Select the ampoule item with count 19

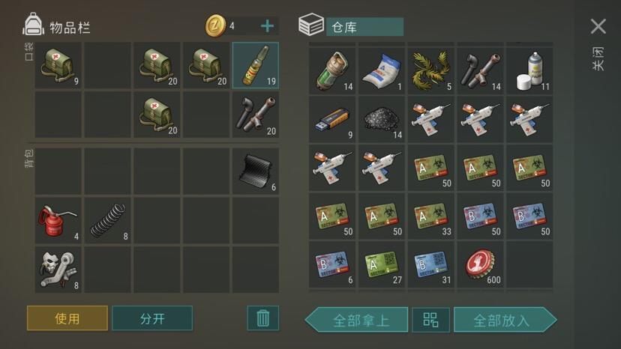point(256,65)
